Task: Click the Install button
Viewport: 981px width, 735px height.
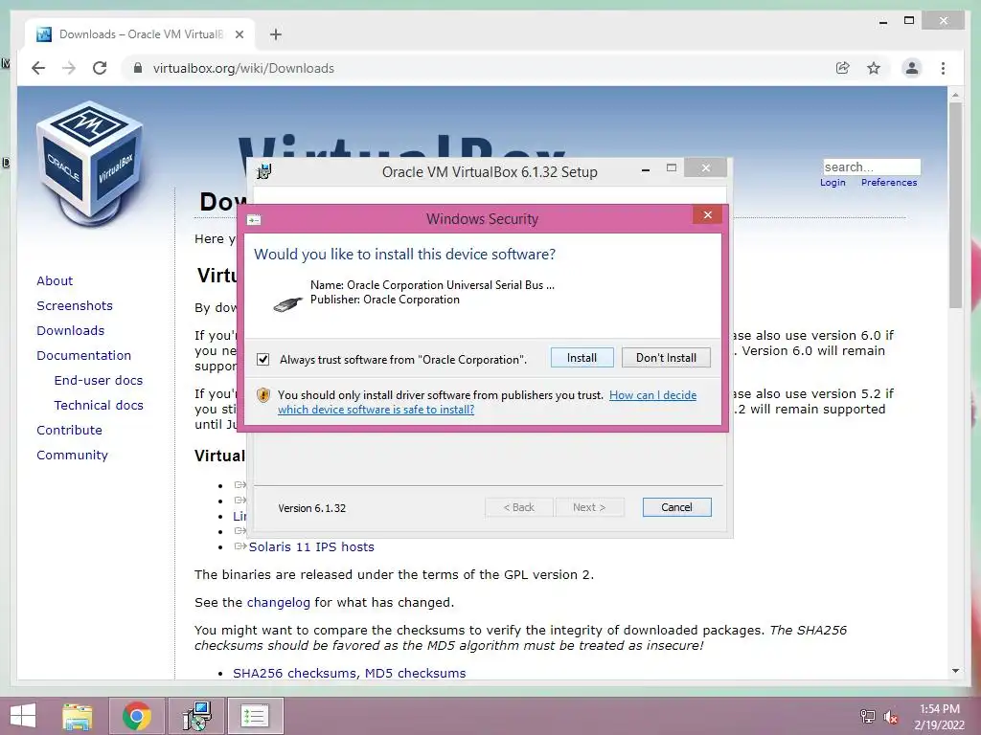Action: [x=582, y=358]
